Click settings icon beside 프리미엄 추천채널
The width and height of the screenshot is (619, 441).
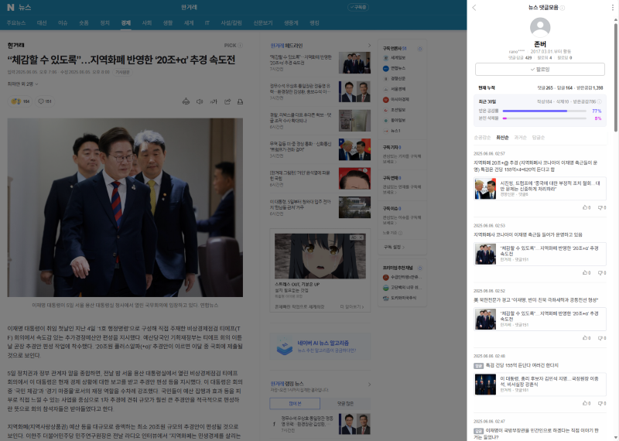point(419,268)
